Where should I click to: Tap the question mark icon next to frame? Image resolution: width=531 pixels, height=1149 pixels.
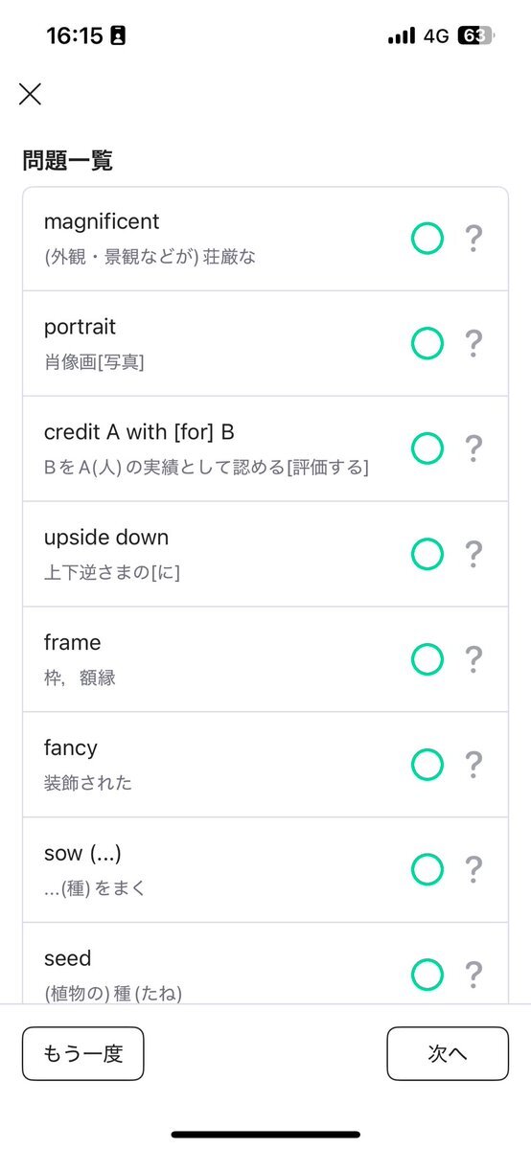(474, 659)
